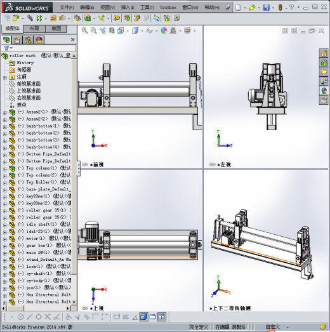Click the Bill of Materials icon
The width and height of the screenshot is (330, 332).
pos(127,18)
